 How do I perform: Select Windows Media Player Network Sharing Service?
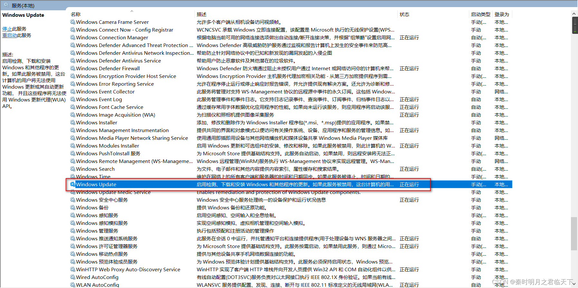point(132,138)
